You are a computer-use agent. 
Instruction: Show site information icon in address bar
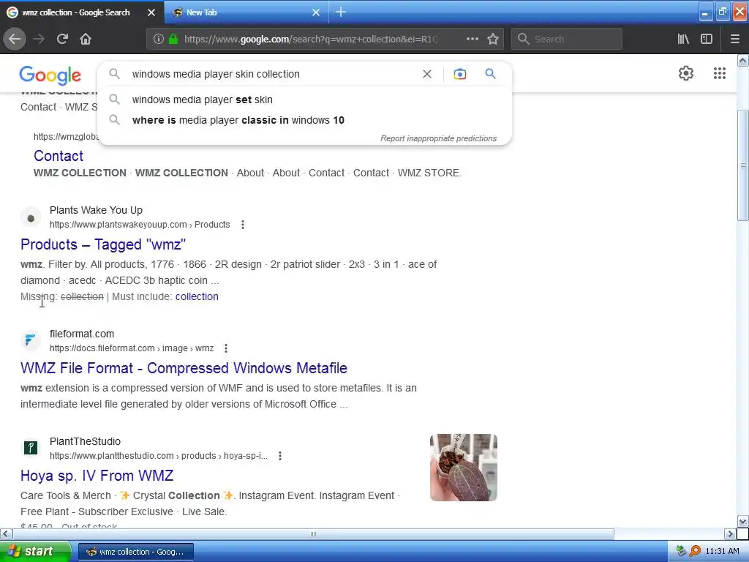158,39
